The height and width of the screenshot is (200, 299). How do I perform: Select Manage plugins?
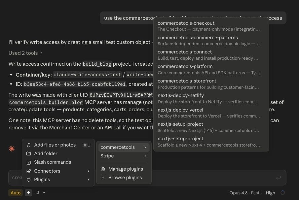pyautogui.click(x=124, y=169)
